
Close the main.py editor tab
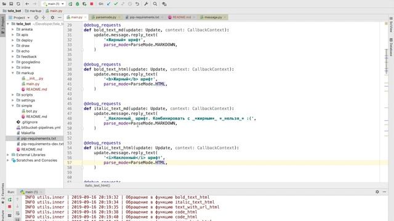86,17
